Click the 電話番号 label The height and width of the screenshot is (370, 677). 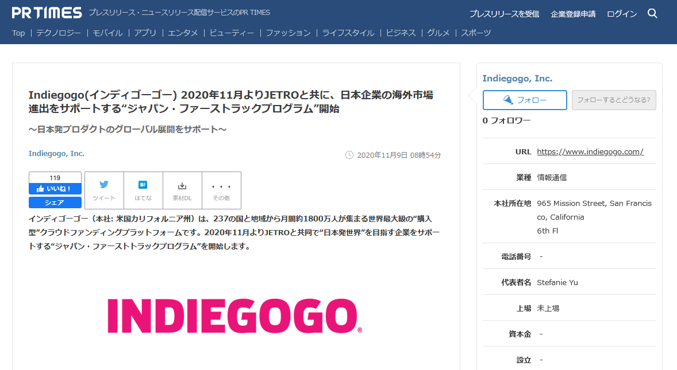coord(516,257)
